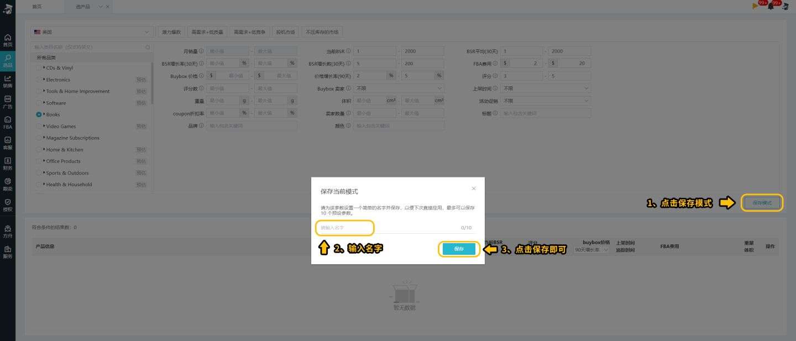Select the Electronics category radio
The height and width of the screenshot is (341, 796).
tap(39, 80)
